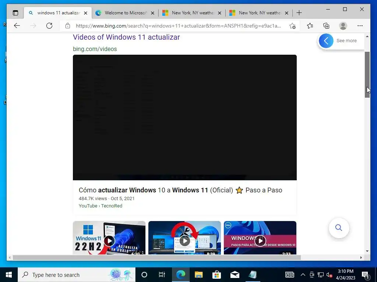Image resolution: width=377 pixels, height=282 pixels.
Task: Close the 'windows 11 actualizar' tab
Action: (85, 13)
